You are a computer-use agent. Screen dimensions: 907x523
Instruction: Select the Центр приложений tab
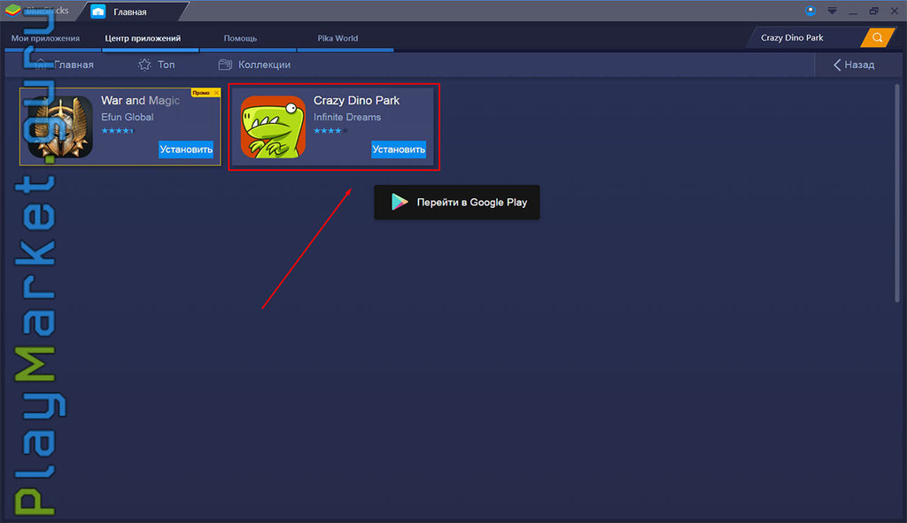pyautogui.click(x=143, y=38)
